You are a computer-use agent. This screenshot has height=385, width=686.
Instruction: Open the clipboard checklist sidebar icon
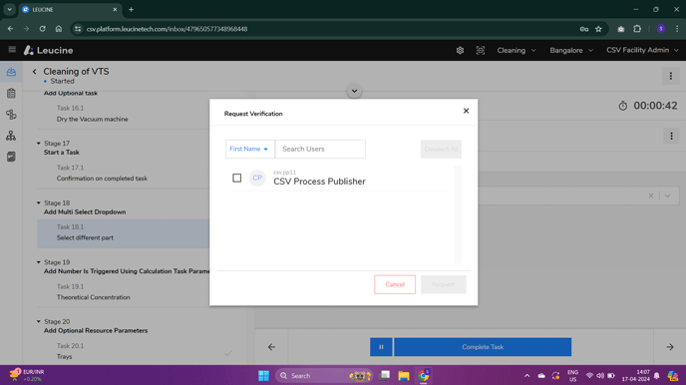11,93
